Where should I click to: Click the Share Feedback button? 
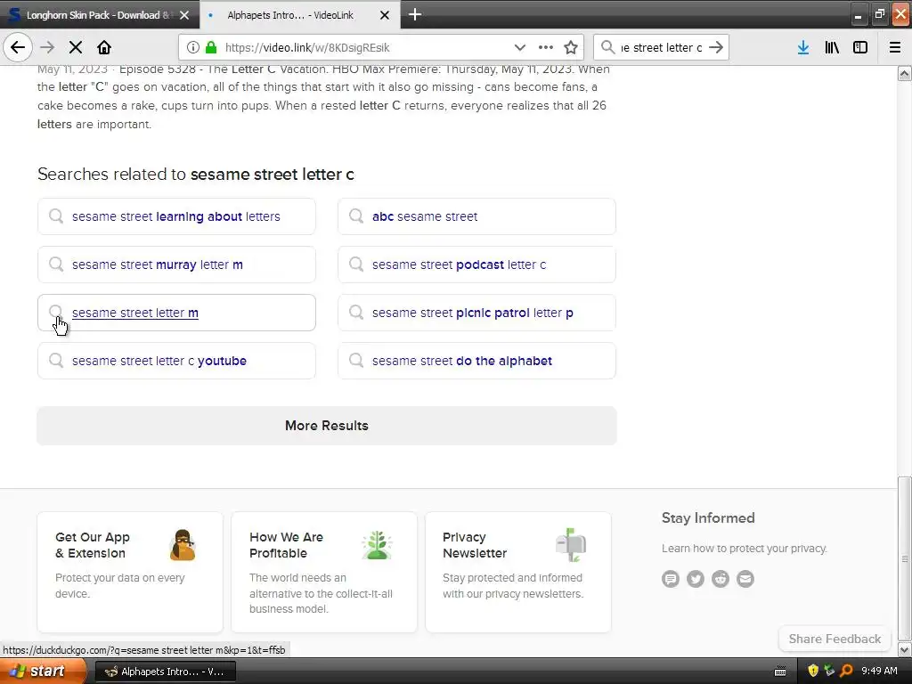835,639
